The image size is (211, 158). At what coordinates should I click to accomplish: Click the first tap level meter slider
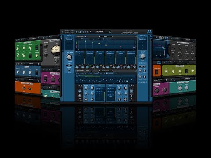[x=84, y=58]
